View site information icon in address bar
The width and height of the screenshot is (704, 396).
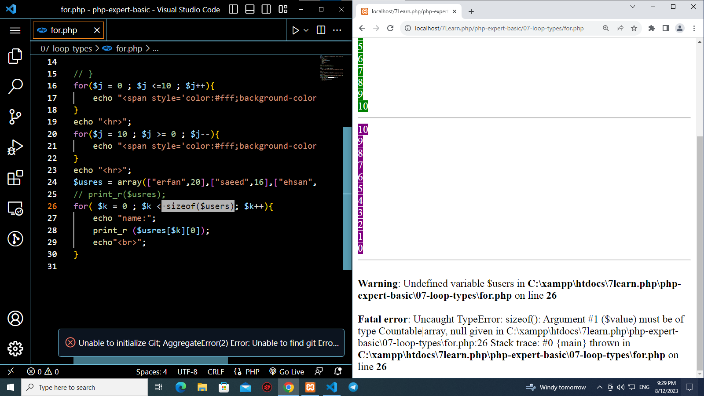[408, 28]
